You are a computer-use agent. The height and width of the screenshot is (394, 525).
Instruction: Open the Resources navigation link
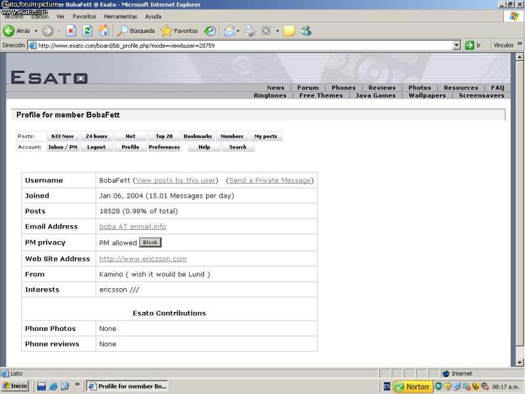pyautogui.click(x=461, y=87)
